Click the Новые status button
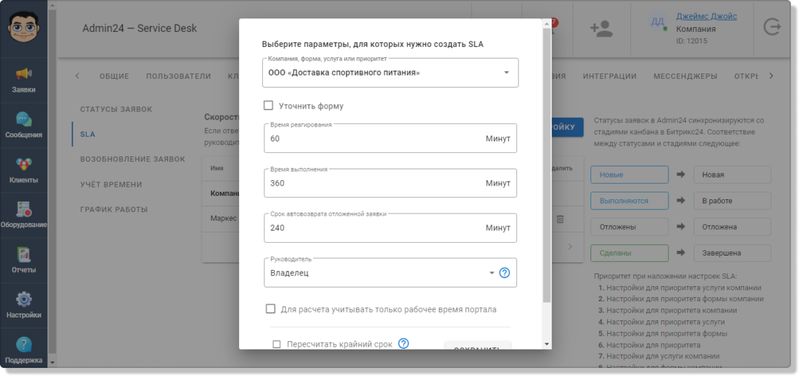This screenshot has height=376, width=799. click(x=629, y=175)
